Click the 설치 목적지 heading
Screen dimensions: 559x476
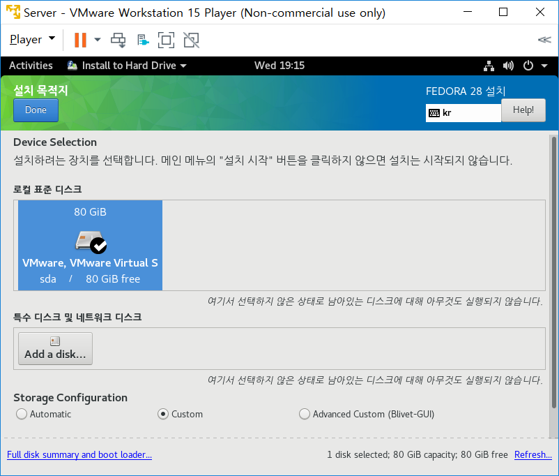40,90
